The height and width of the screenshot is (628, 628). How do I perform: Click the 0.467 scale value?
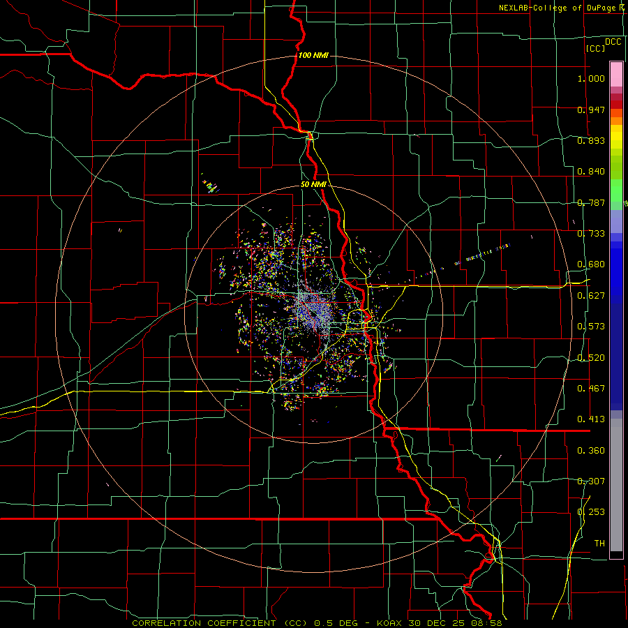pyautogui.click(x=591, y=389)
